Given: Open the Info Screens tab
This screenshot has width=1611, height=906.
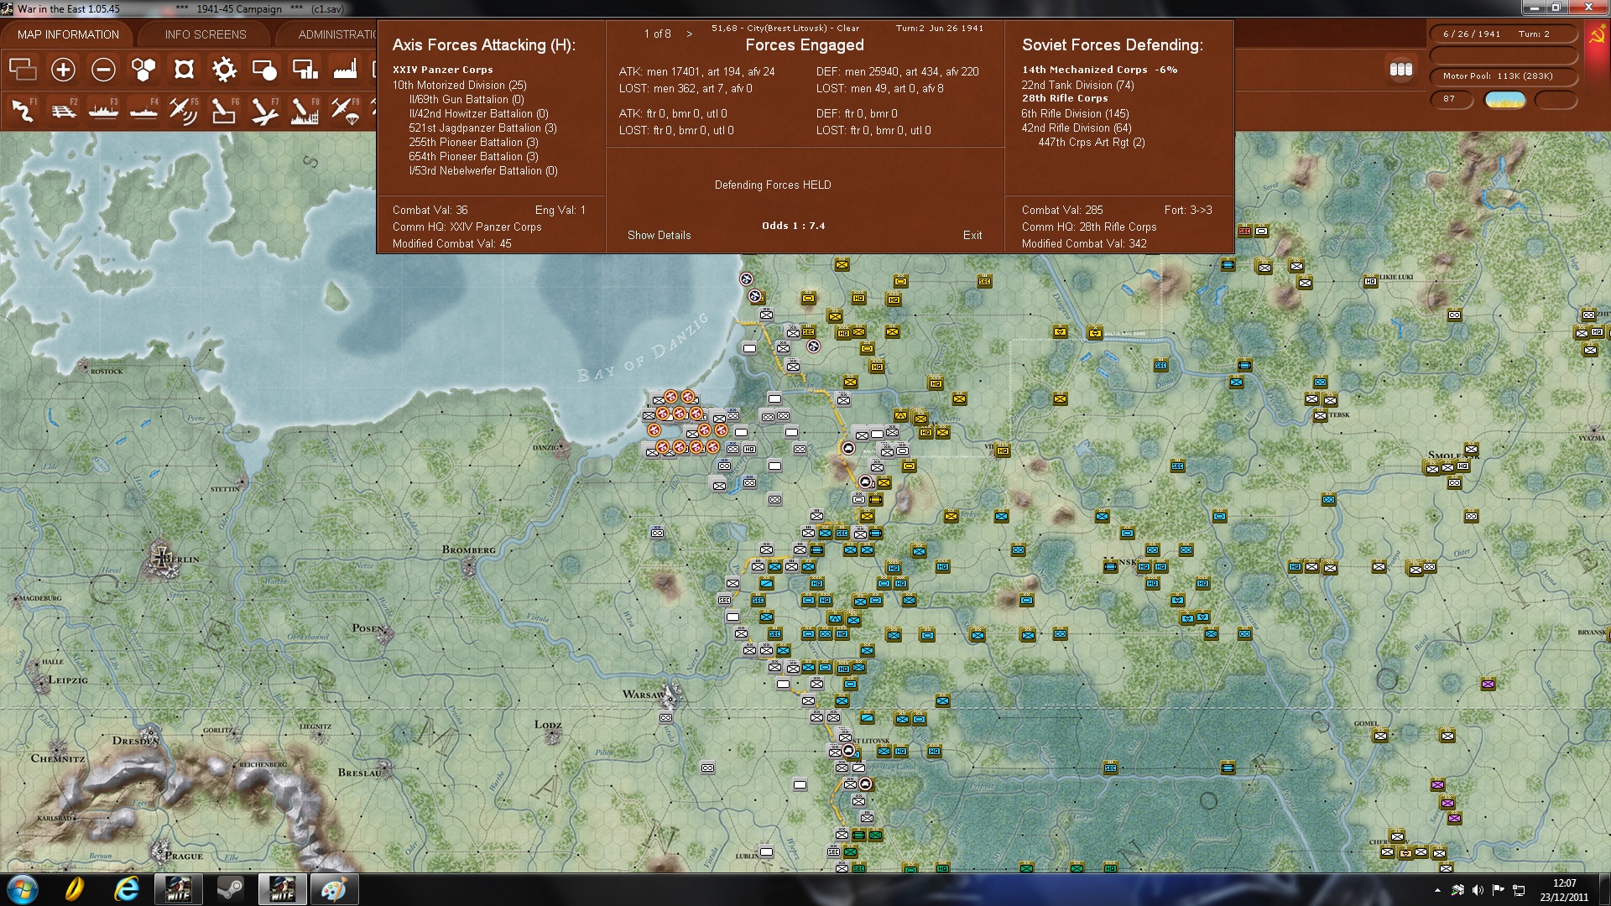Looking at the screenshot, I should click(x=206, y=34).
